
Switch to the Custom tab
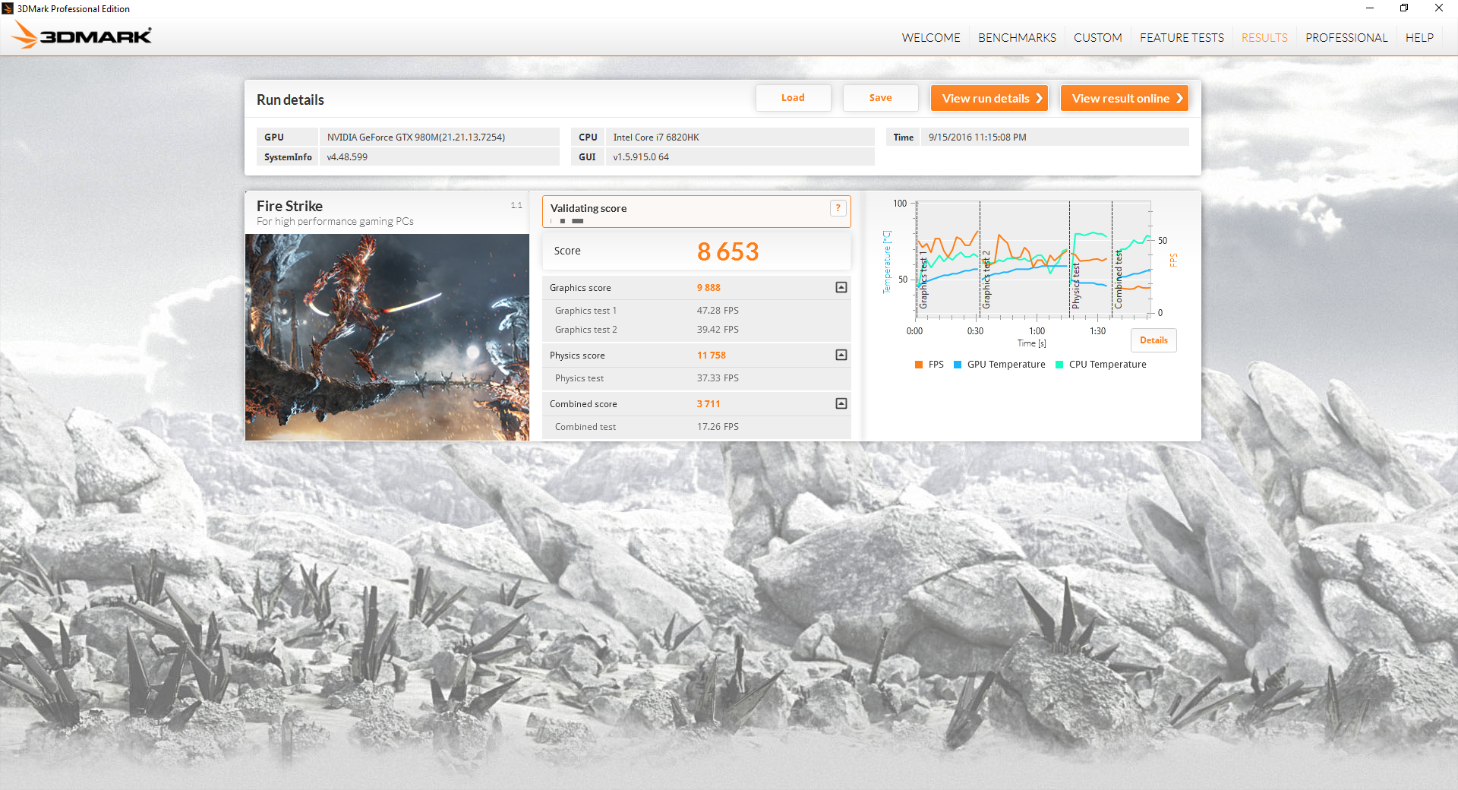pyautogui.click(x=1098, y=37)
